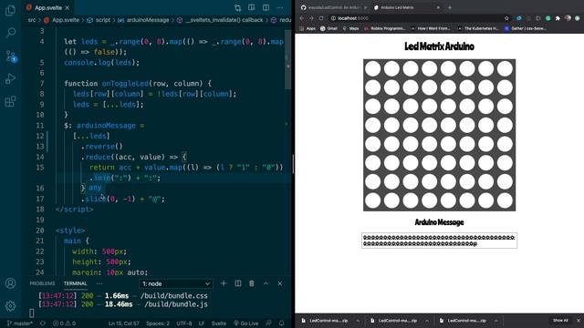Toggle the LED in third row, sixth column
584x328 pixels.
pos(467,107)
